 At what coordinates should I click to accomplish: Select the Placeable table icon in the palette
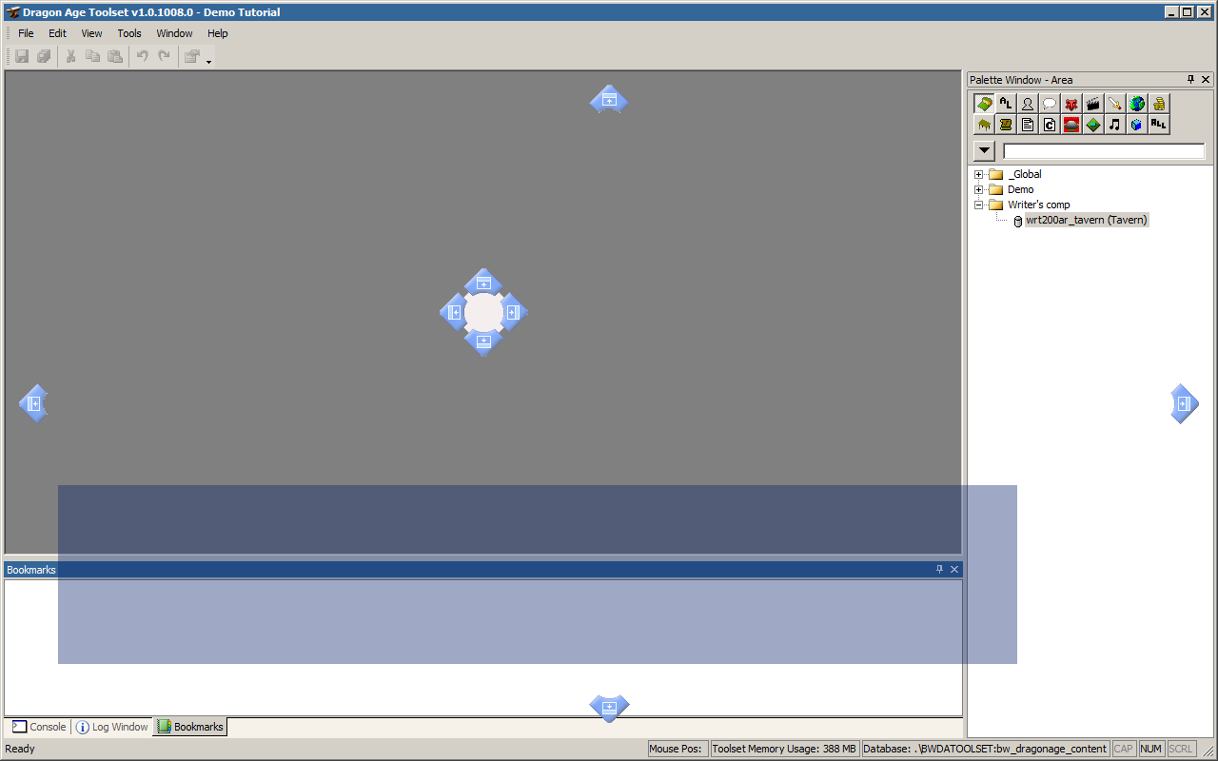coord(984,125)
